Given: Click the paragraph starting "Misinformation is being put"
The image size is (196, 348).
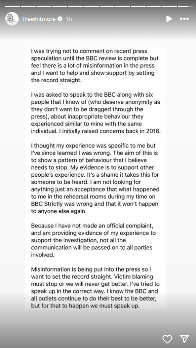Looking at the screenshot, I should (x=95, y=287).
